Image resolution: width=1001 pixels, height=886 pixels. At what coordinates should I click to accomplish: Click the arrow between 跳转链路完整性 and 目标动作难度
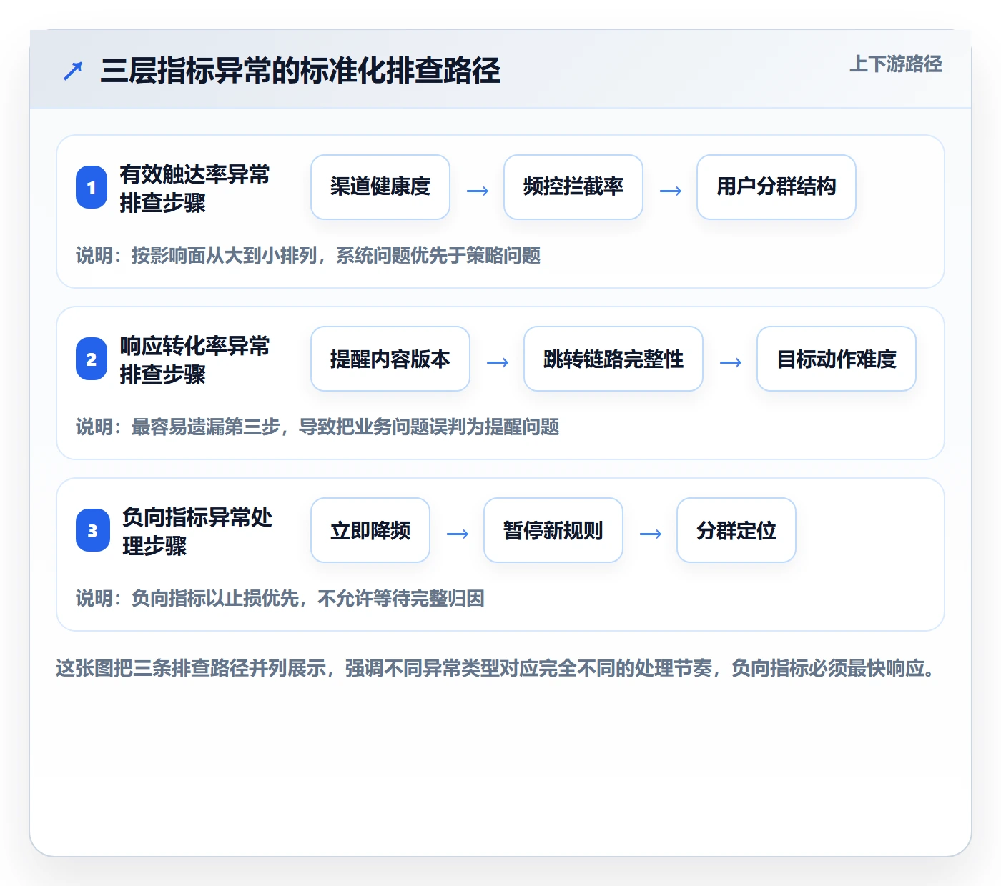pyautogui.click(x=731, y=362)
